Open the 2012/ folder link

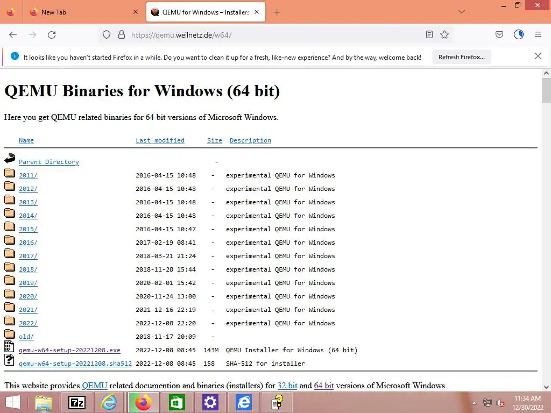(28, 189)
